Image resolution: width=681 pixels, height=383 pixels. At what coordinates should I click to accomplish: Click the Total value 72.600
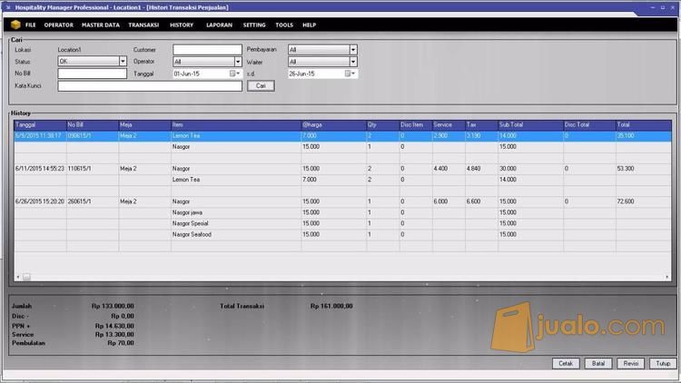coord(626,201)
